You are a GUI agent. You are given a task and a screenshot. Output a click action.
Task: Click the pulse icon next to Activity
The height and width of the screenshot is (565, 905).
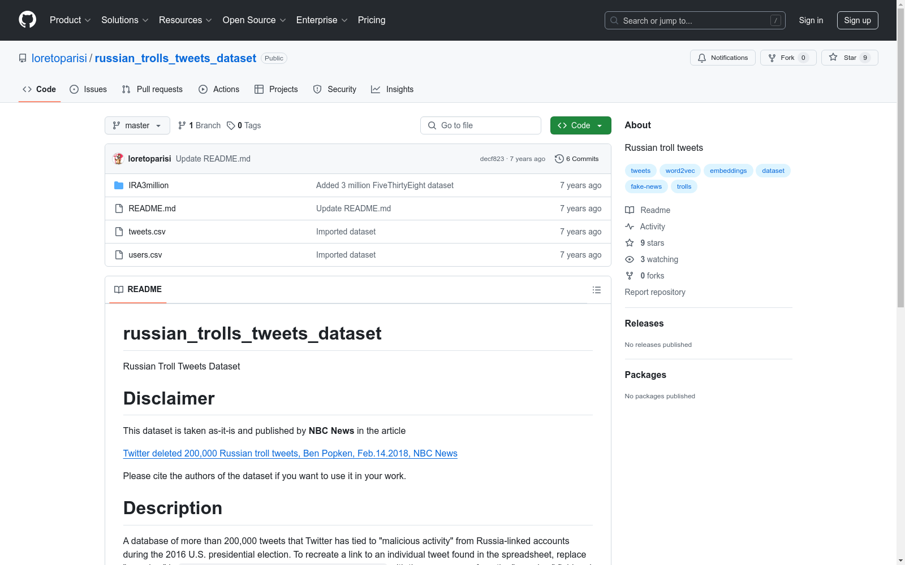click(x=630, y=227)
